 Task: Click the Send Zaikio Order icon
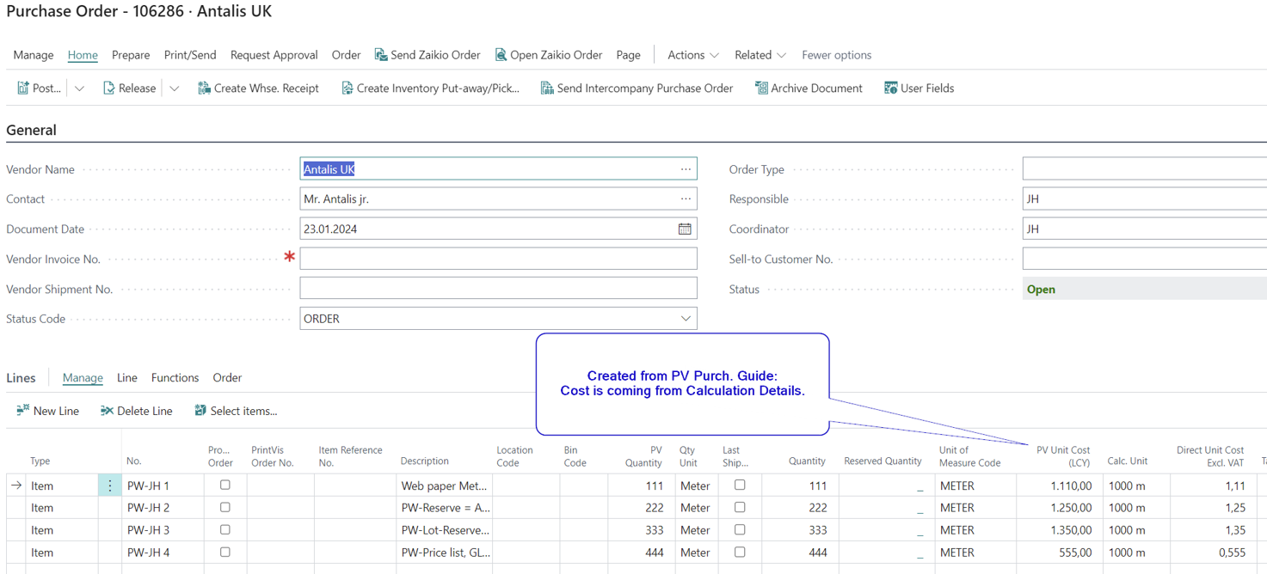(381, 55)
